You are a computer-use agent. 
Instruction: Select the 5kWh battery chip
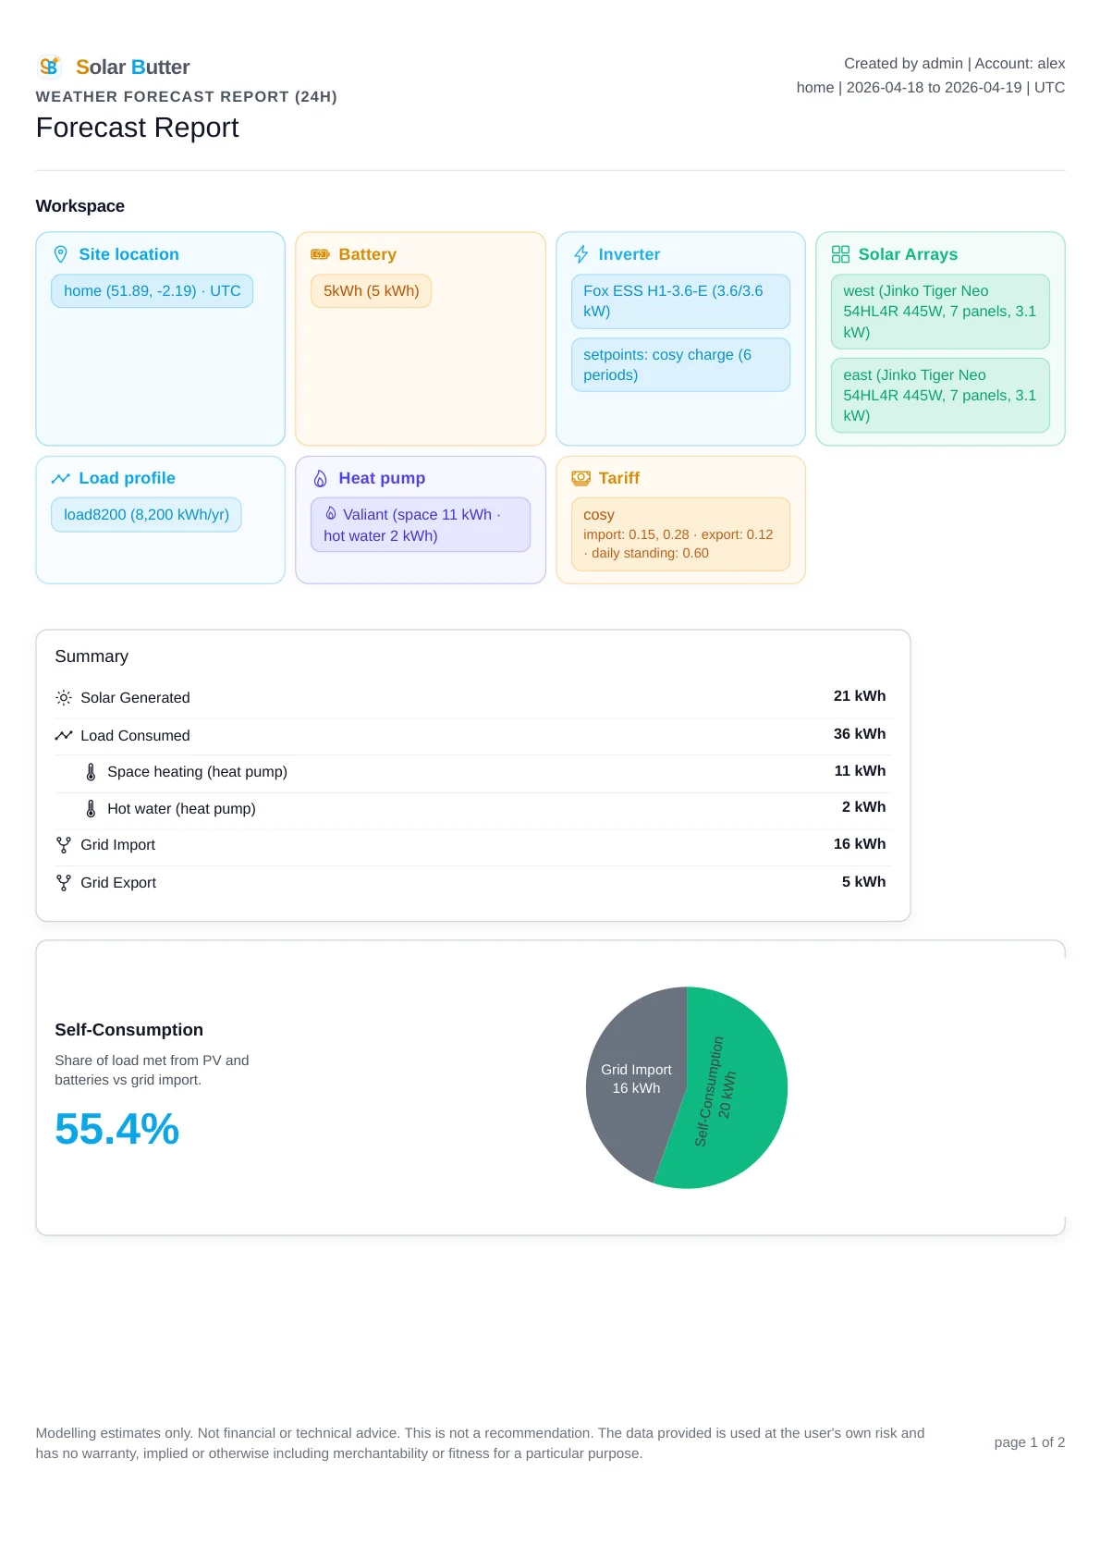[x=371, y=291]
